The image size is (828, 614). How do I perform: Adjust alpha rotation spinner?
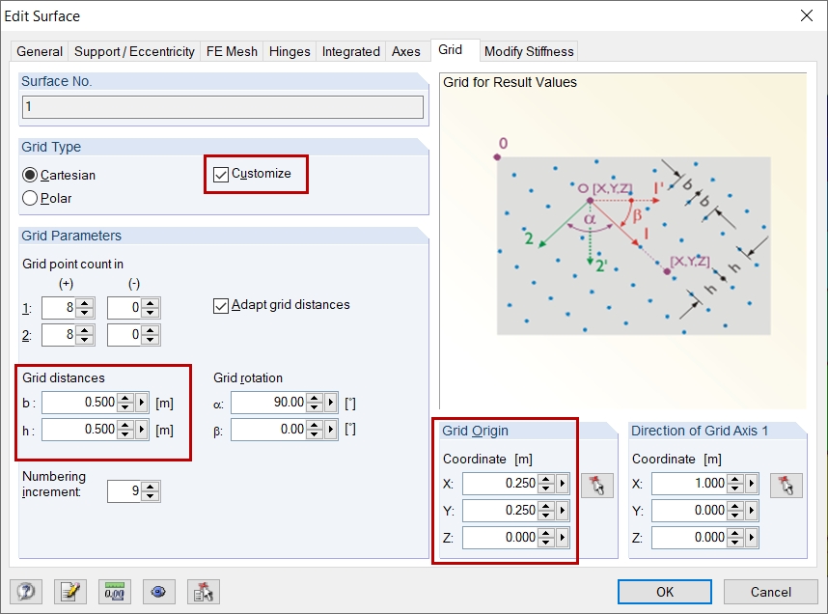[315, 403]
